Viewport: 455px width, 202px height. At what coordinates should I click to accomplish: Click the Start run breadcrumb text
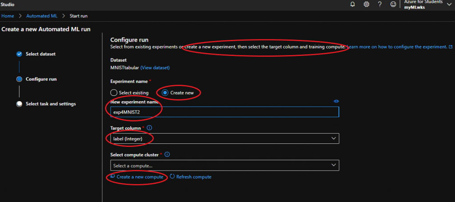tap(79, 16)
